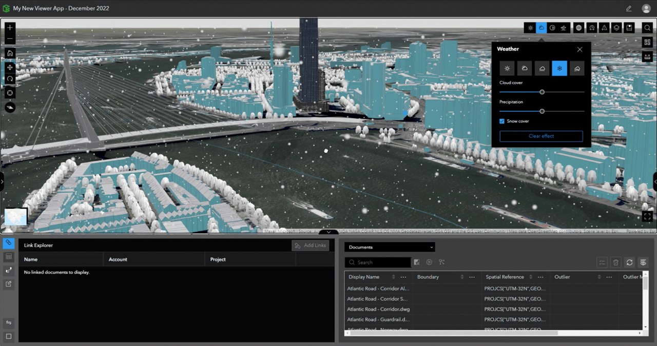Viewport: 657px width, 346px height.
Task: Adjust the Precipitation slider
Action: [542, 111]
